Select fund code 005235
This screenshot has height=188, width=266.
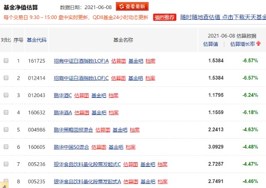pos(37,181)
